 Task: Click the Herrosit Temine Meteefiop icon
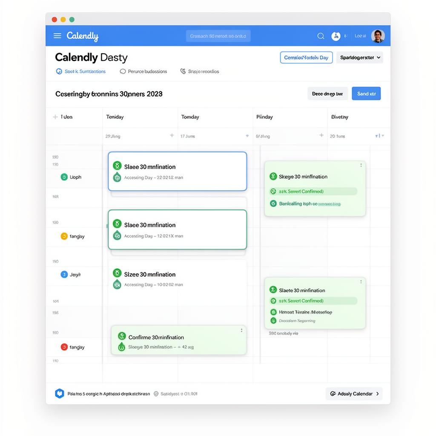point(273,312)
